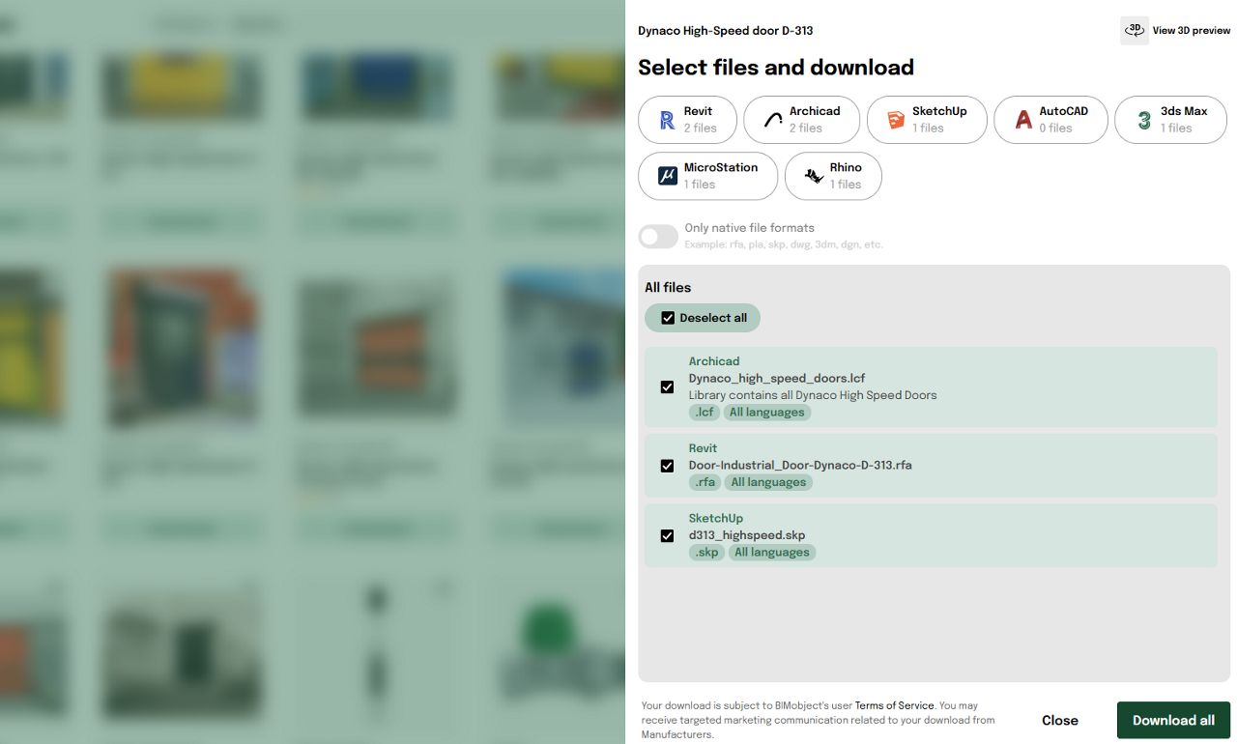Click All languages tag on Archicad file
The height and width of the screenshot is (744, 1237).
767,413
